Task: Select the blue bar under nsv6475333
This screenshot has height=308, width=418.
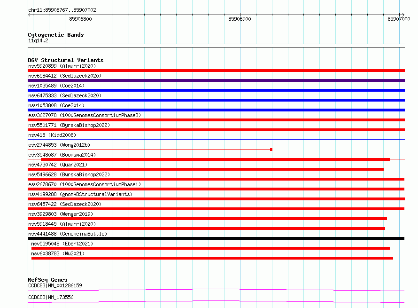Action: [x=216, y=100]
